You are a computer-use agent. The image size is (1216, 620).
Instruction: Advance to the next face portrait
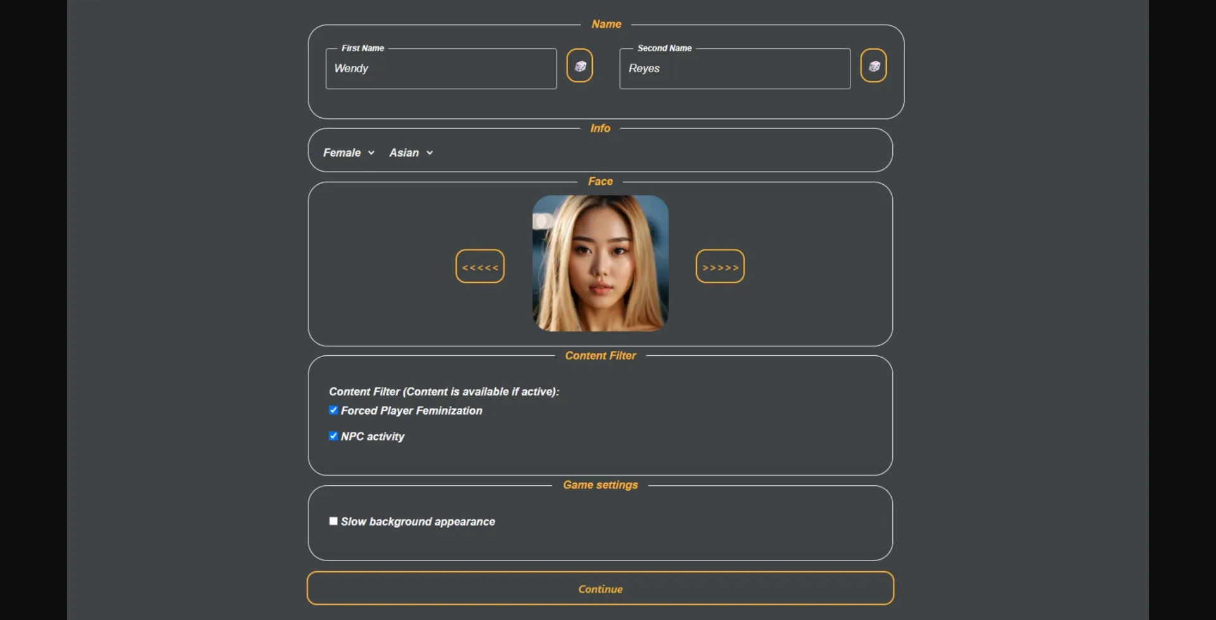(719, 266)
